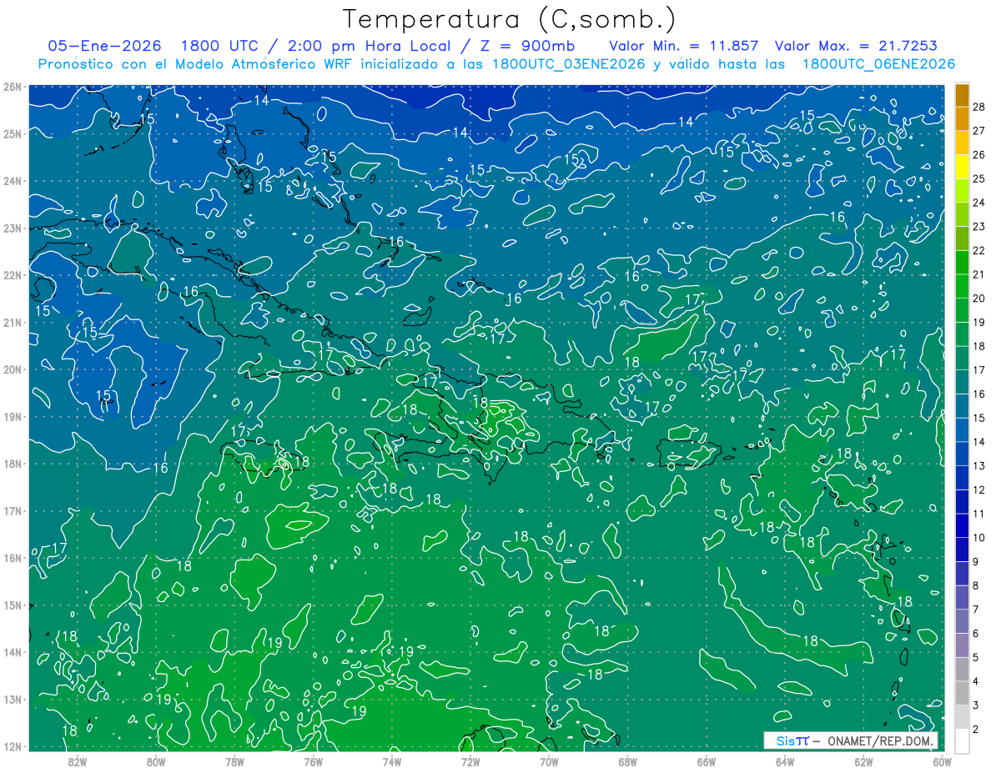This screenshot has width=1001, height=773.
Task: Click the 68W longitude label
Action: coord(628,760)
